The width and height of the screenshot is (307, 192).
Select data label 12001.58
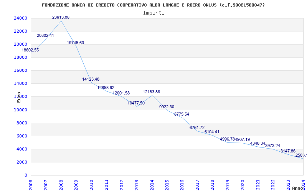pos(121,93)
